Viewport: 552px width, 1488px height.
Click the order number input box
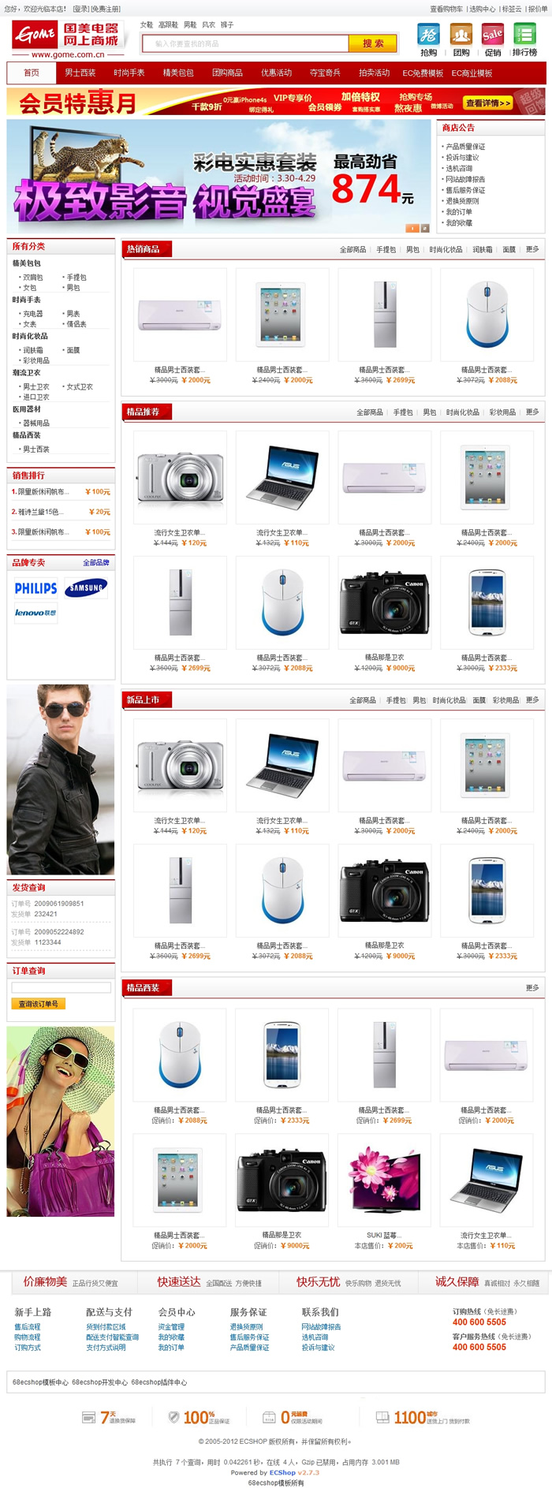coord(61,987)
